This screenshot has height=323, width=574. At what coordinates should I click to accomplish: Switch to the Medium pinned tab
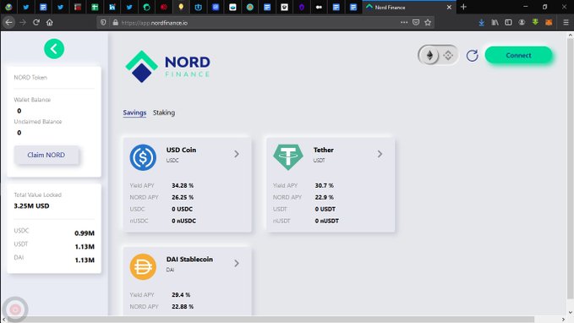(319, 7)
